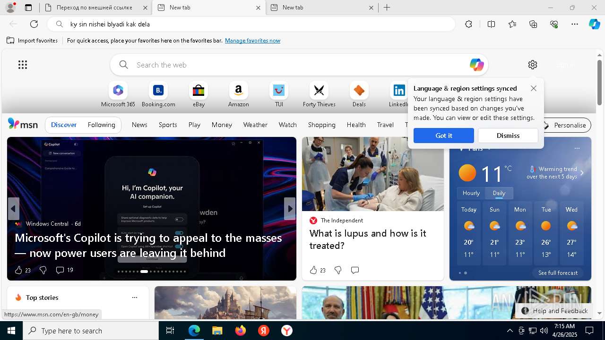Dislike the lupus article
This screenshot has width=605, height=340.
click(x=338, y=270)
